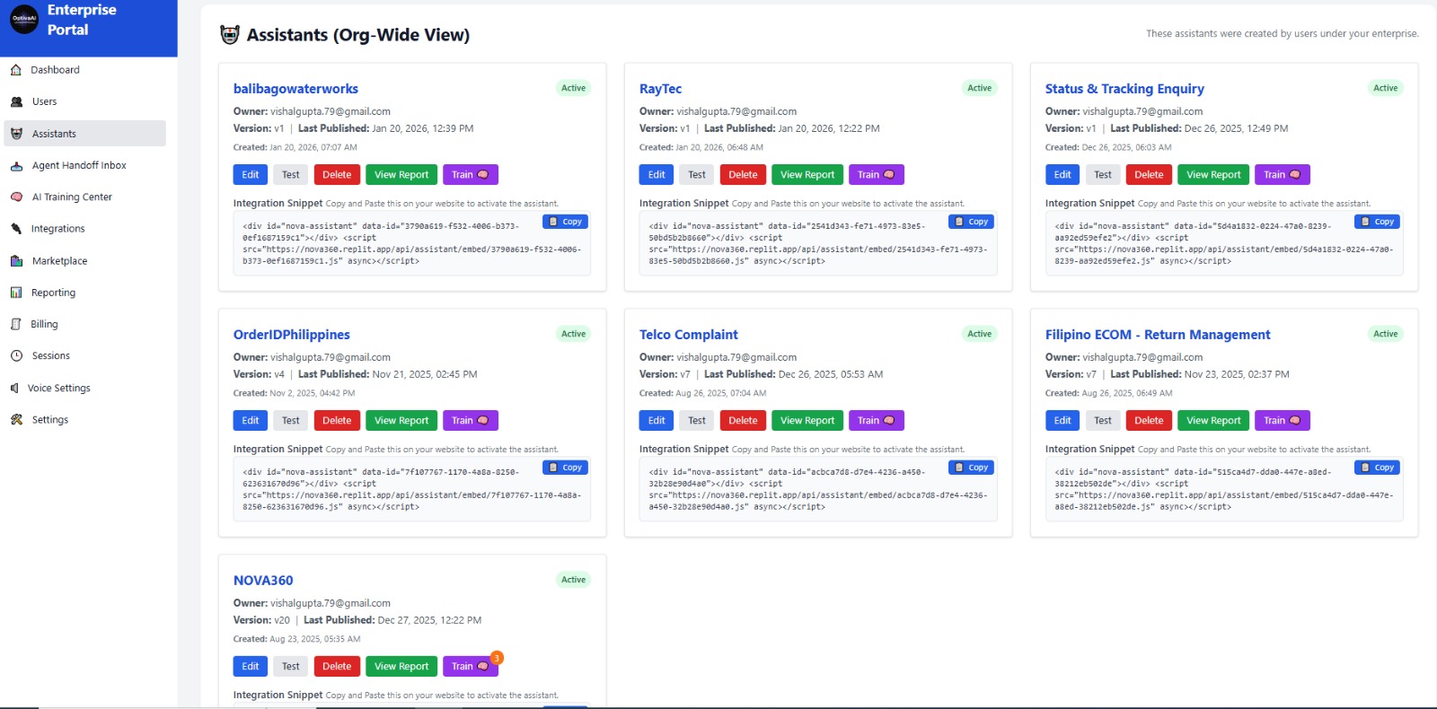1437x709 pixels.
Task: Click the Users icon in sidebar
Action: coord(16,101)
